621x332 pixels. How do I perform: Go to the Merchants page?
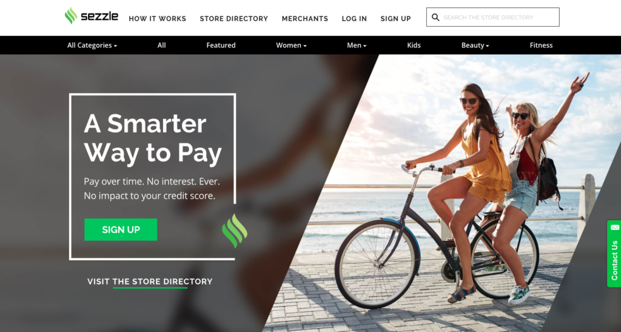tap(305, 19)
